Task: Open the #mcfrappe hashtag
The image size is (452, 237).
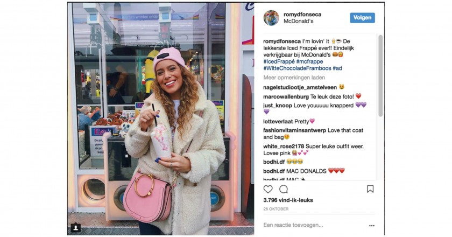Action: [x=309, y=61]
